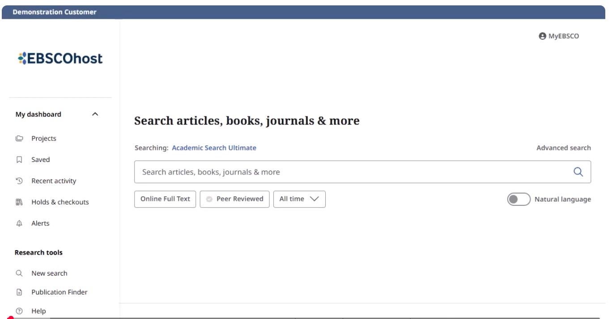The height and width of the screenshot is (319, 612).
Task: Toggle the Peer Reviewed filter
Action: 235,199
